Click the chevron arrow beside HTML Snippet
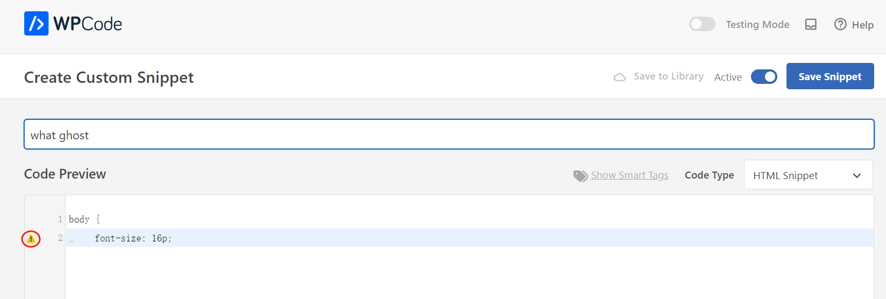This screenshot has width=886, height=299. [857, 176]
